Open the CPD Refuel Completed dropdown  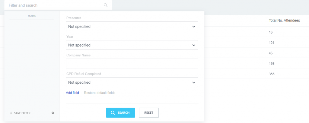132,82
